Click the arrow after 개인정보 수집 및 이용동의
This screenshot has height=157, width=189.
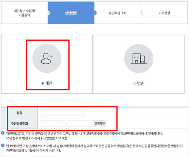tap(48, 13)
